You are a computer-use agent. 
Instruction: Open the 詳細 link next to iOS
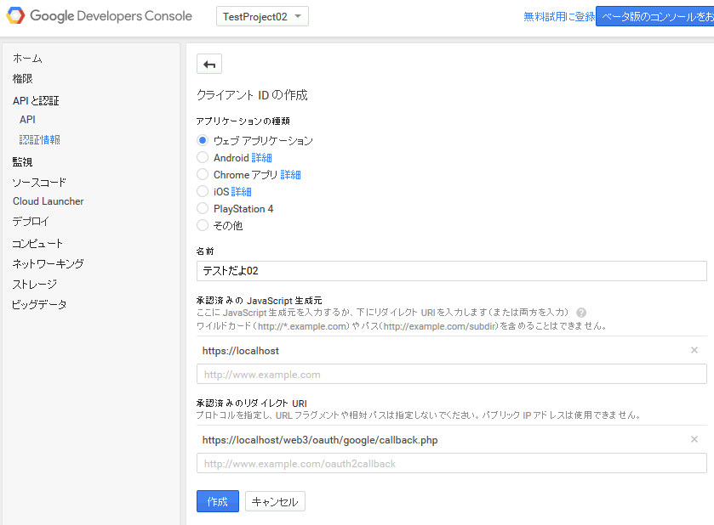pos(241,192)
